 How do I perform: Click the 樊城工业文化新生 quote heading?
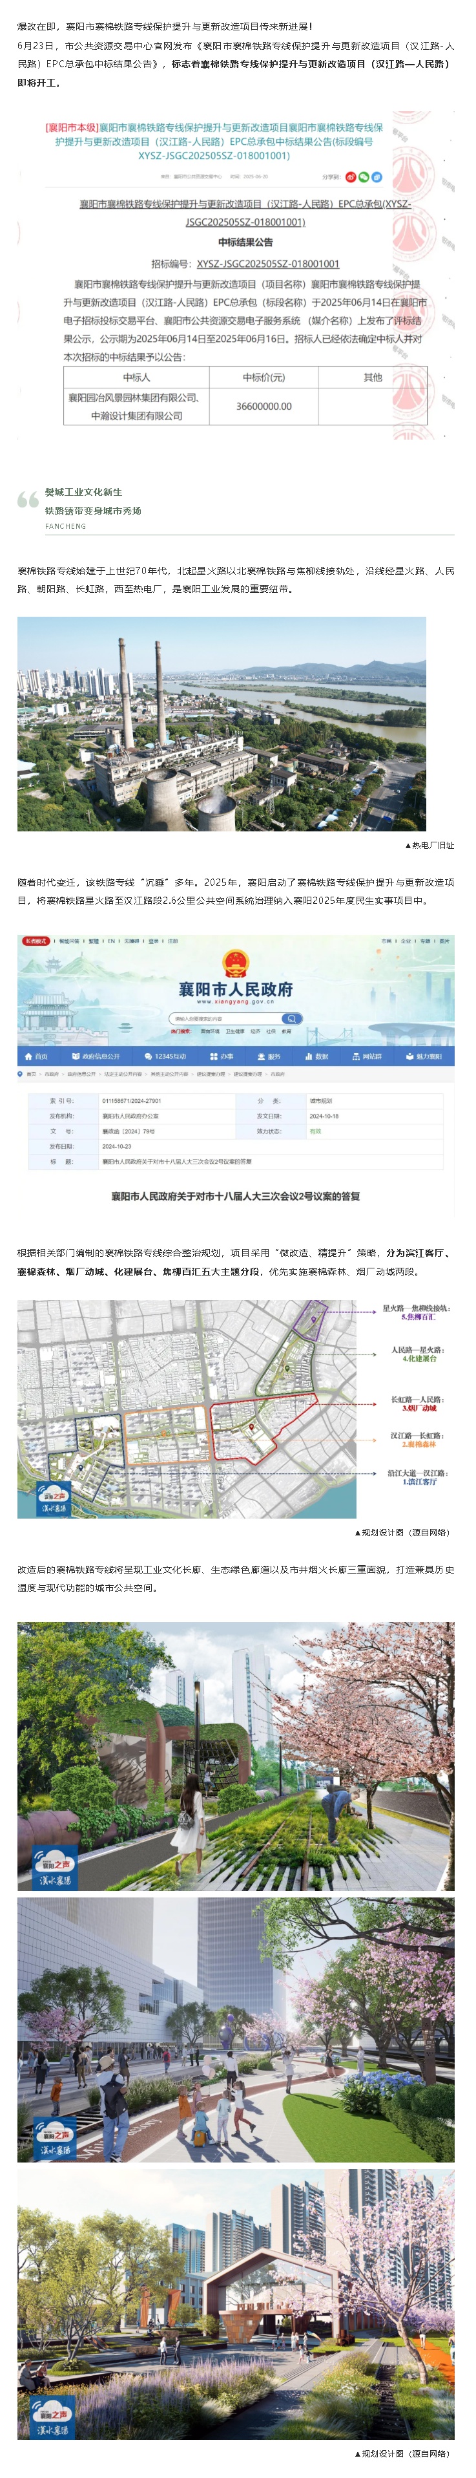84,493
